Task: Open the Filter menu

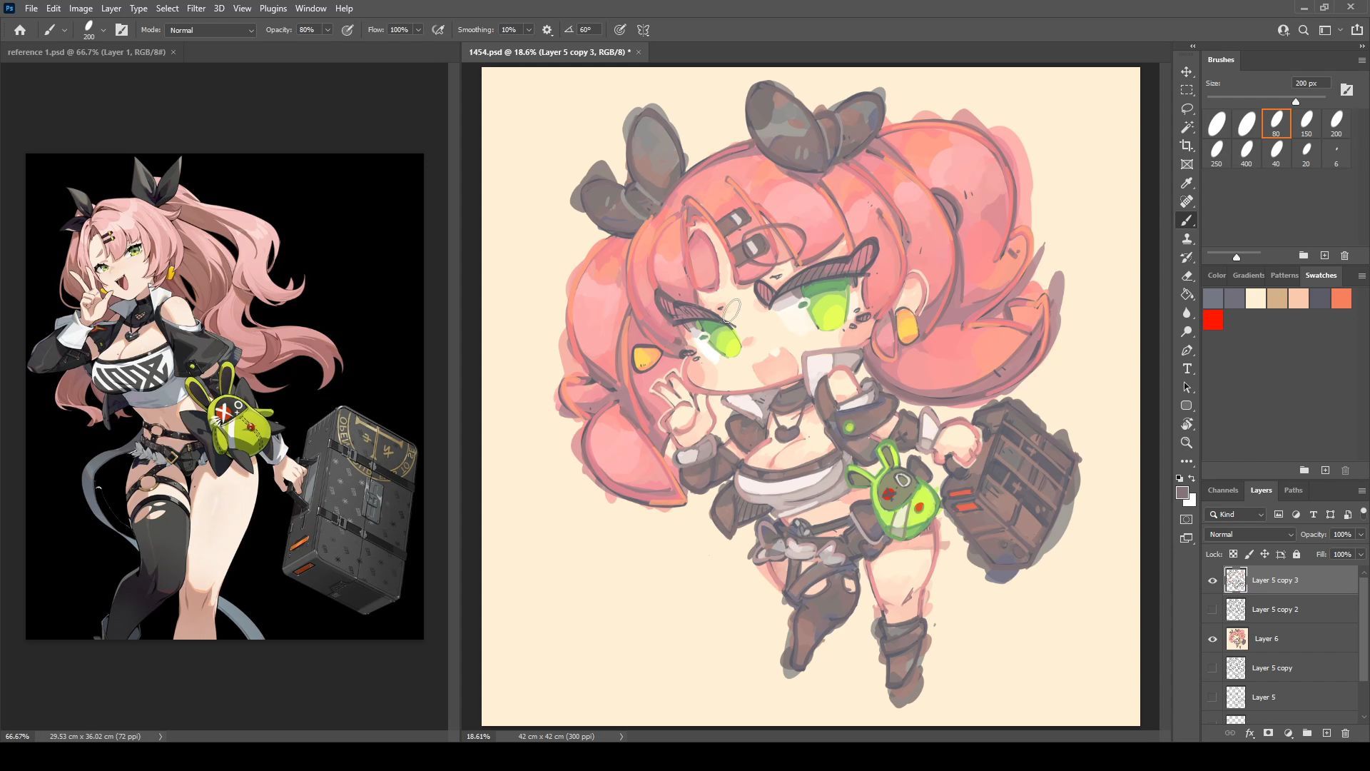Action: pyautogui.click(x=196, y=9)
